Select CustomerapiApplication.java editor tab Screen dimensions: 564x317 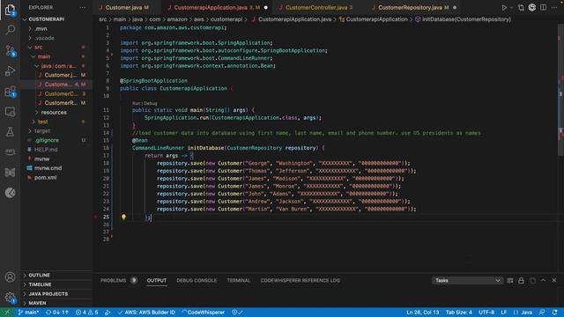coord(217,8)
